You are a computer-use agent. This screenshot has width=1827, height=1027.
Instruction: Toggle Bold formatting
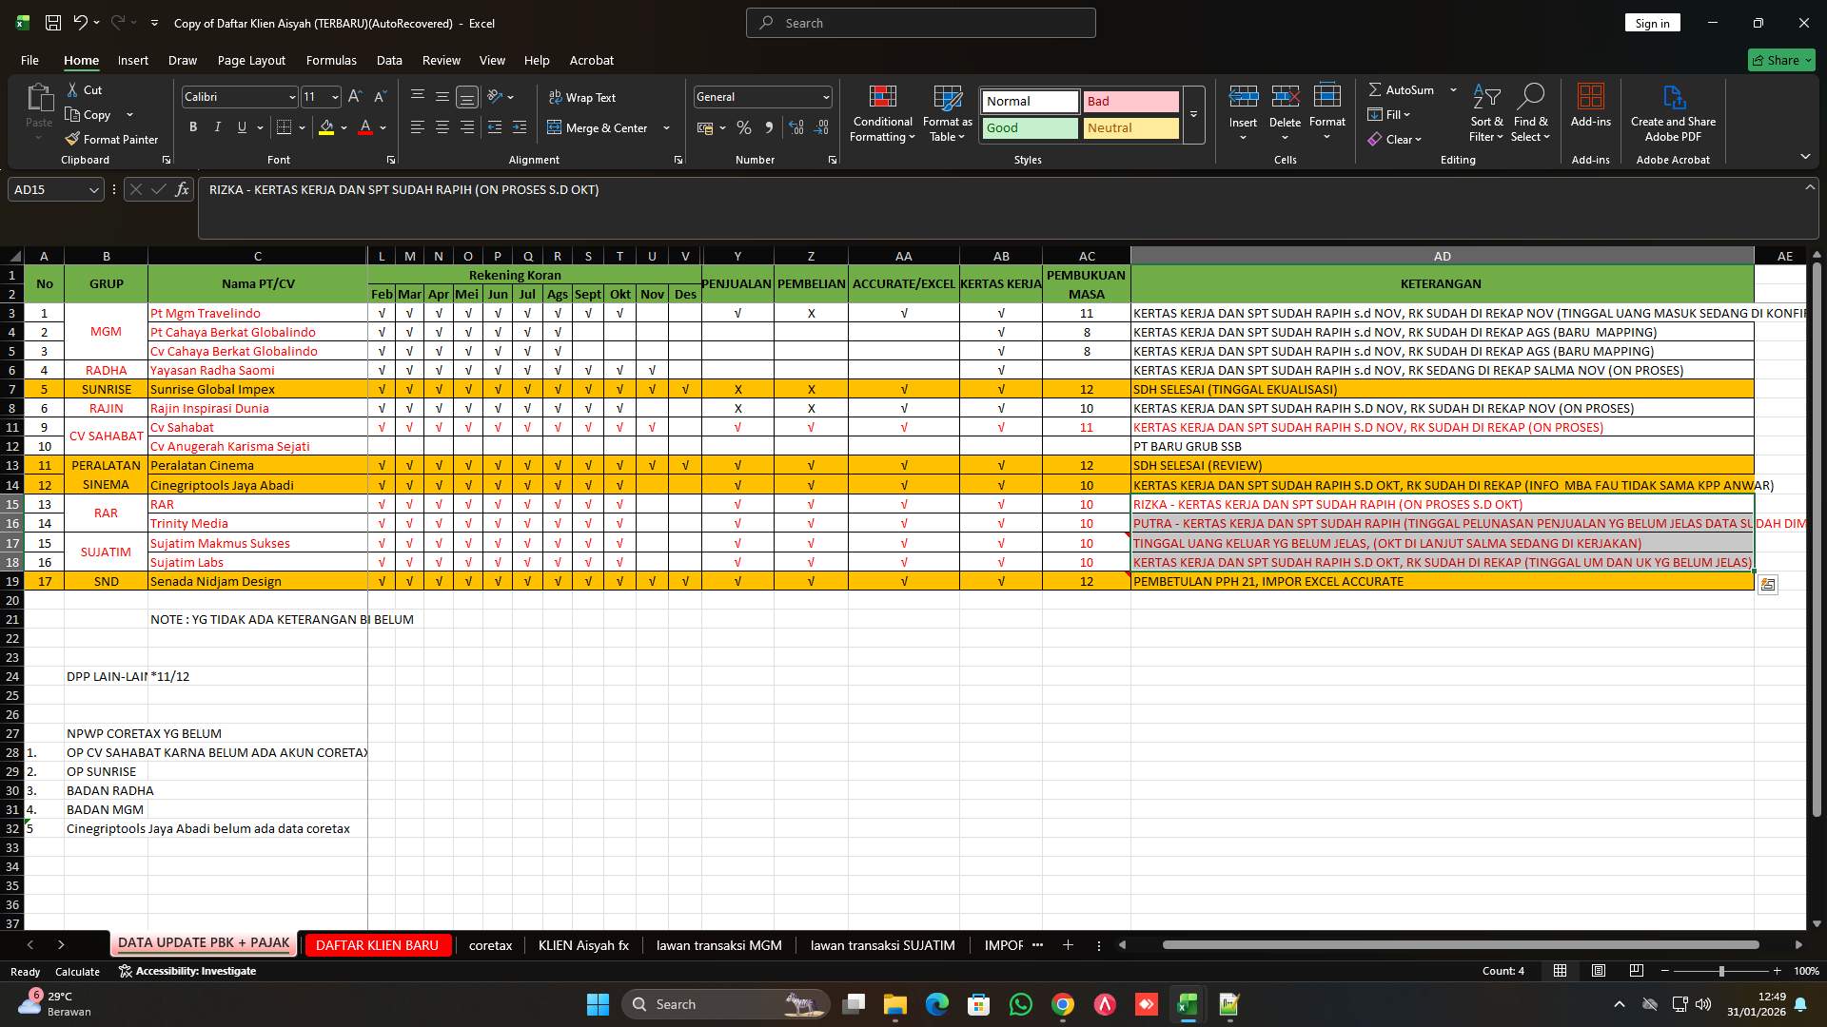[x=193, y=127]
